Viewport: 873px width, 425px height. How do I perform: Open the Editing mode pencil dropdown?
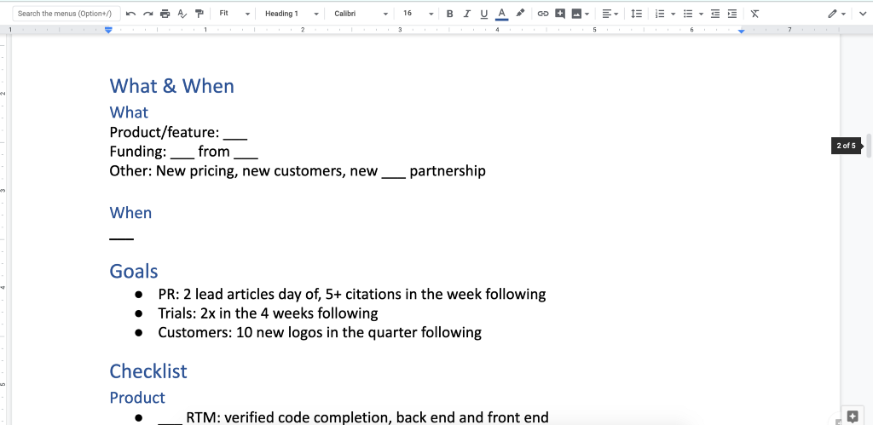pos(836,14)
